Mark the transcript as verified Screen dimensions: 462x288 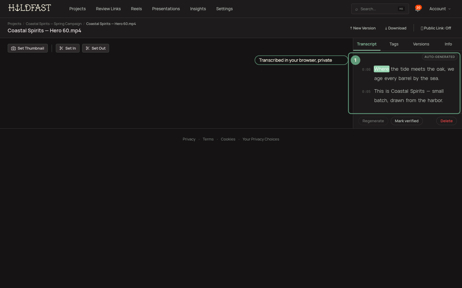coord(406,121)
